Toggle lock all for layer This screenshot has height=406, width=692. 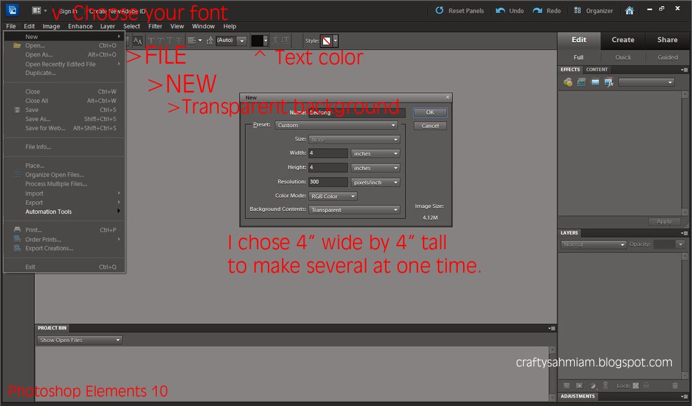click(x=646, y=386)
